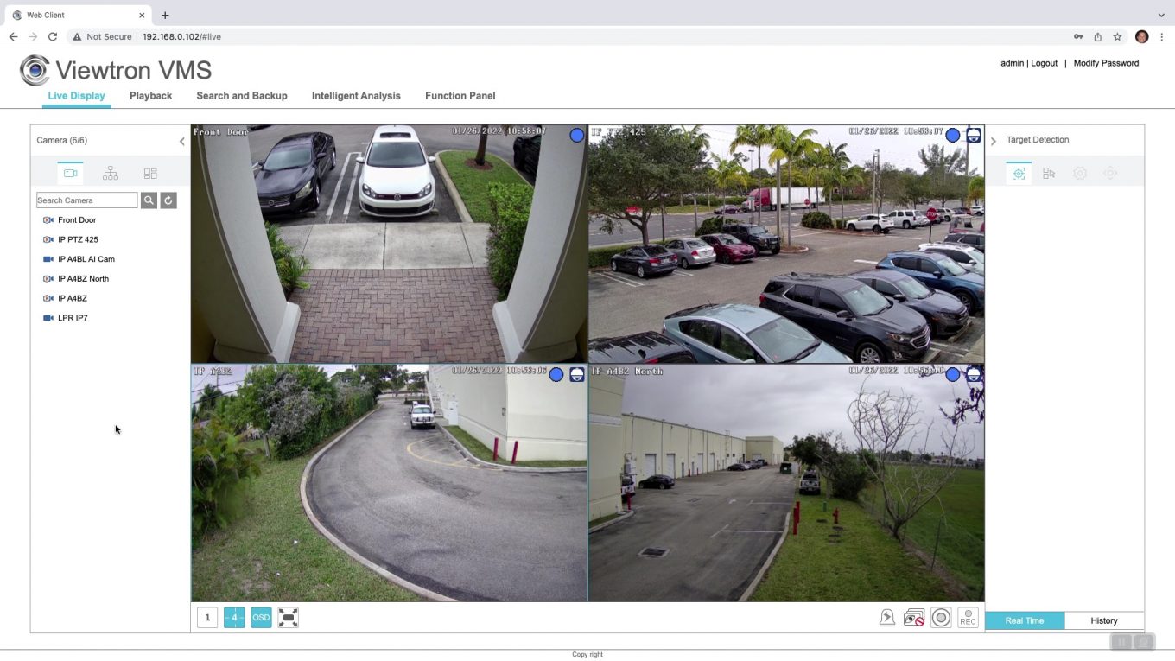Enable REC manual recording
Screen dimensions: 1175x661
[x=968, y=617]
